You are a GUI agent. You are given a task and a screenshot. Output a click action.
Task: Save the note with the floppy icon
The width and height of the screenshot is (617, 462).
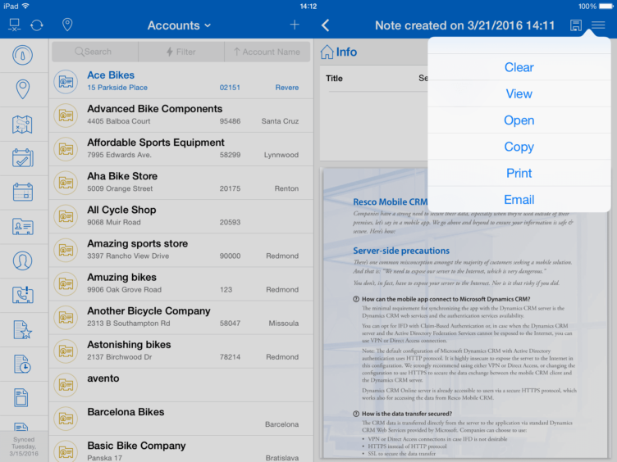pyautogui.click(x=576, y=25)
